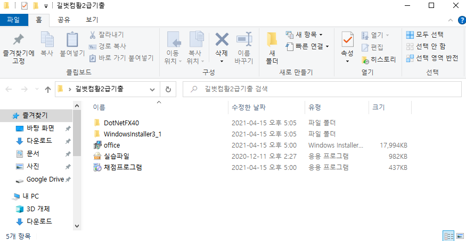The width and height of the screenshot is (466, 241).
Task: Click the Forward navigation arrow
Action: [24, 89]
